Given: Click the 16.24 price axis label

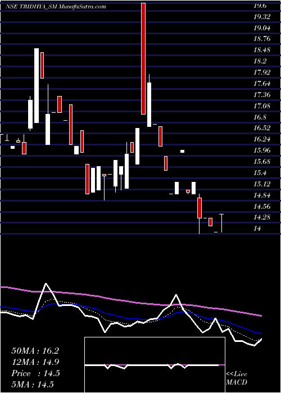Looking at the screenshot, I should [x=262, y=139].
